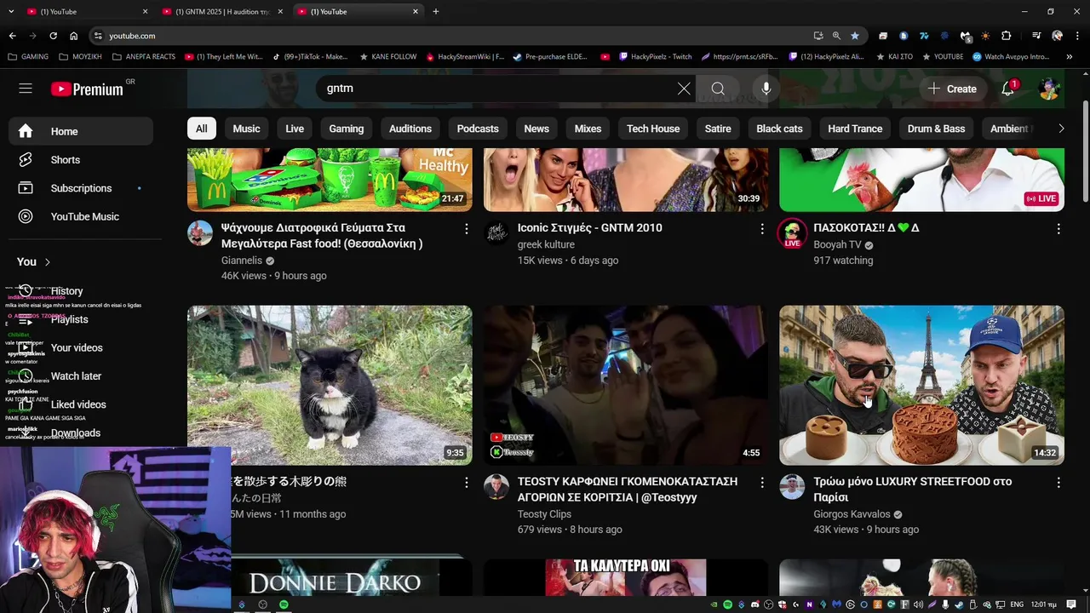Show more filter chips with right arrow
The width and height of the screenshot is (1090, 613).
[x=1060, y=129]
